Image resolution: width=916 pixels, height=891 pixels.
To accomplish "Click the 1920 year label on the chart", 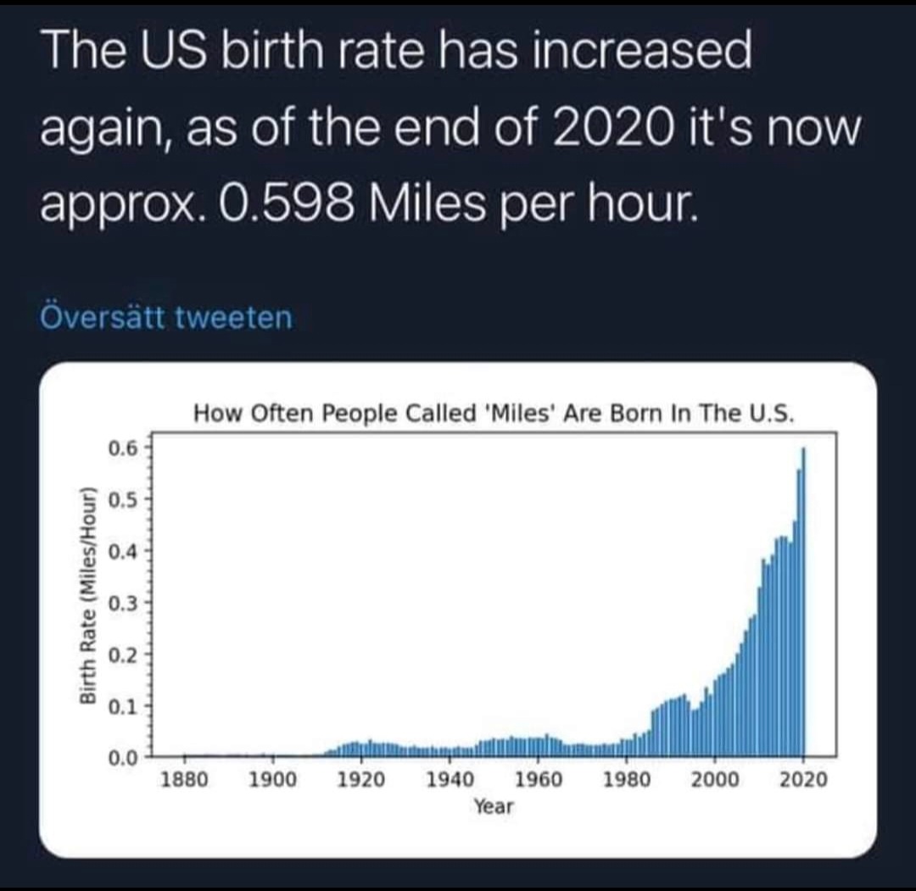I will click(361, 780).
